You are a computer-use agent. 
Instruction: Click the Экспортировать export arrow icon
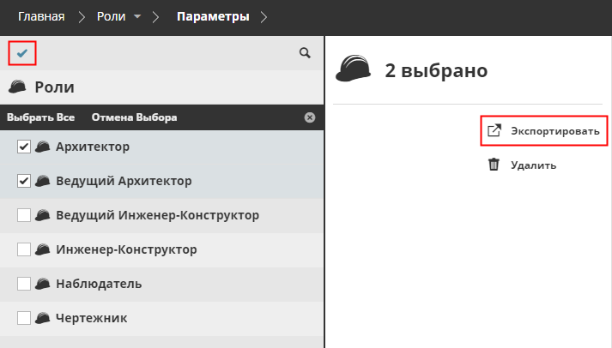[494, 131]
